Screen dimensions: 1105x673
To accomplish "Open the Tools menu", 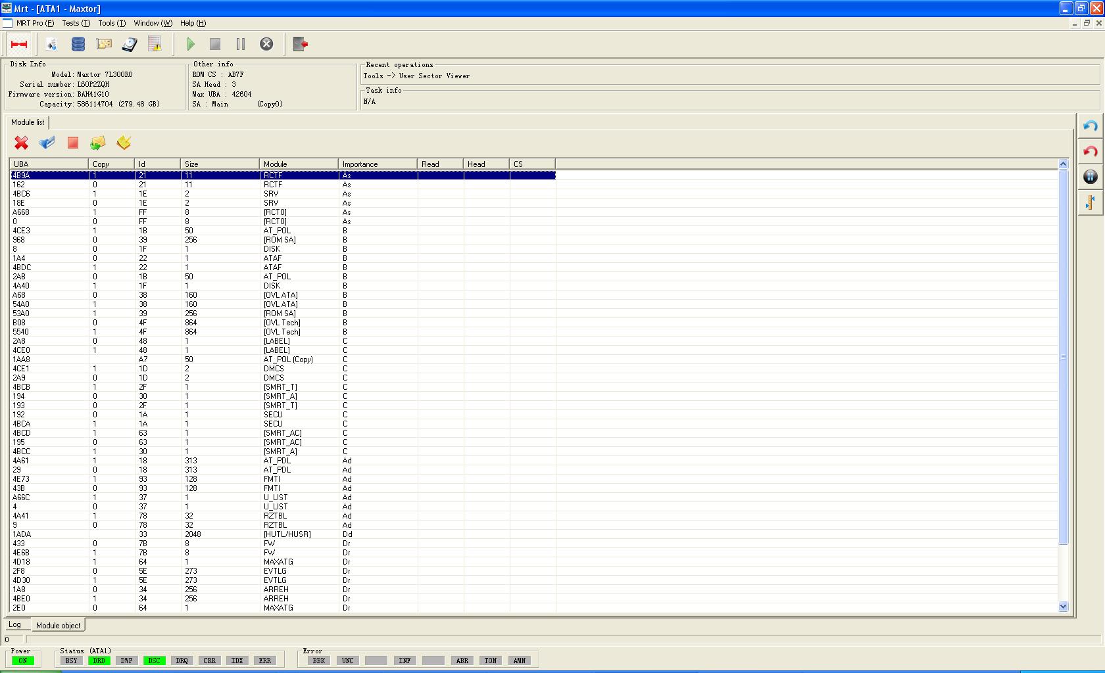I will [x=112, y=23].
